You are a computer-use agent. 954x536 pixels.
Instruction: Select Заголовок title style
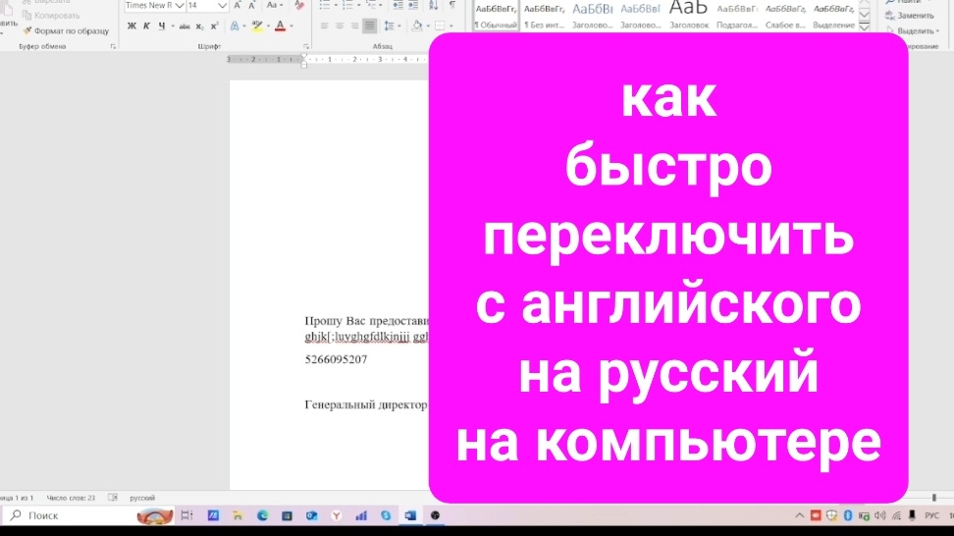pyautogui.click(x=689, y=16)
